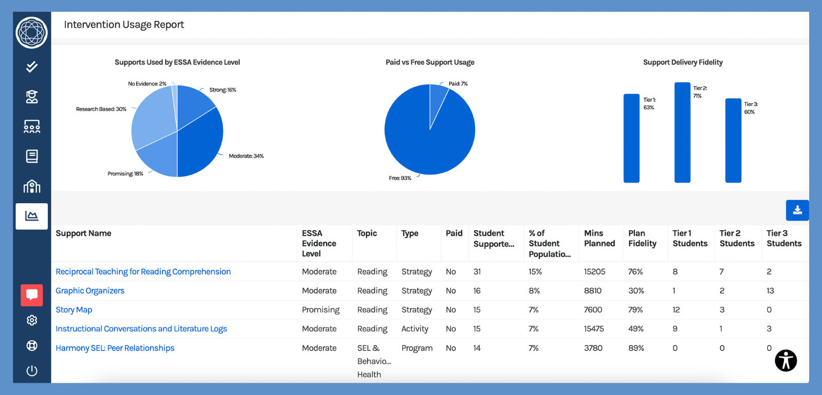Click the Plan Fidelity column header
Screen dimensions: 822x395
pos(642,239)
